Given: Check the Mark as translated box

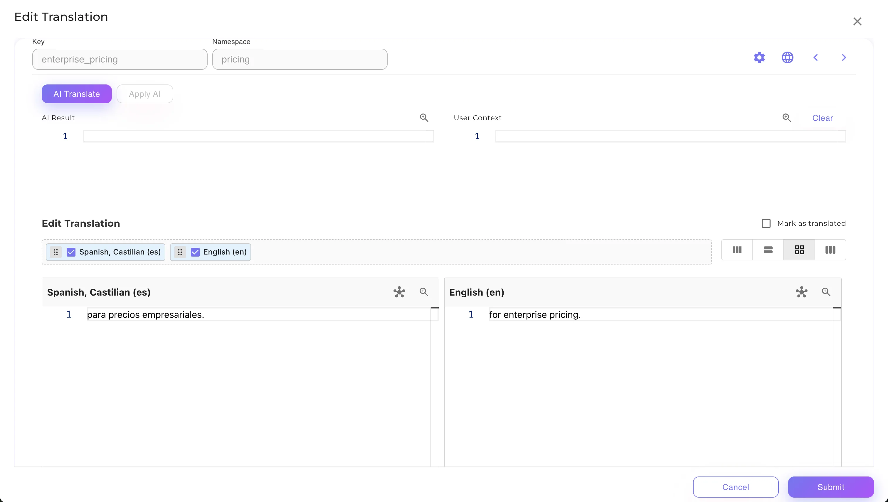Looking at the screenshot, I should [766, 223].
